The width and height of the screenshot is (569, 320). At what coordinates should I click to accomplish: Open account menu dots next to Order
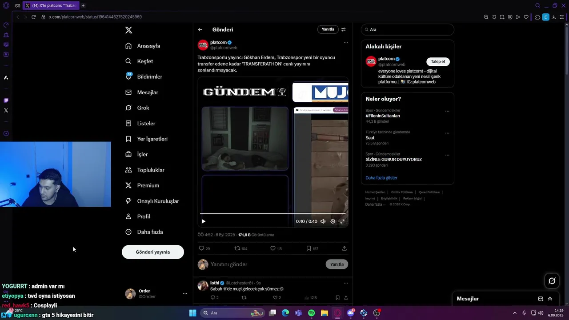185,294
